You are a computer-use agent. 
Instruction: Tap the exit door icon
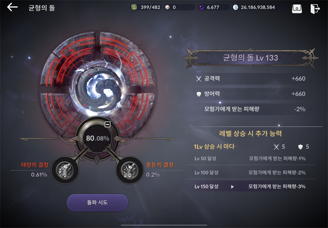315,9
